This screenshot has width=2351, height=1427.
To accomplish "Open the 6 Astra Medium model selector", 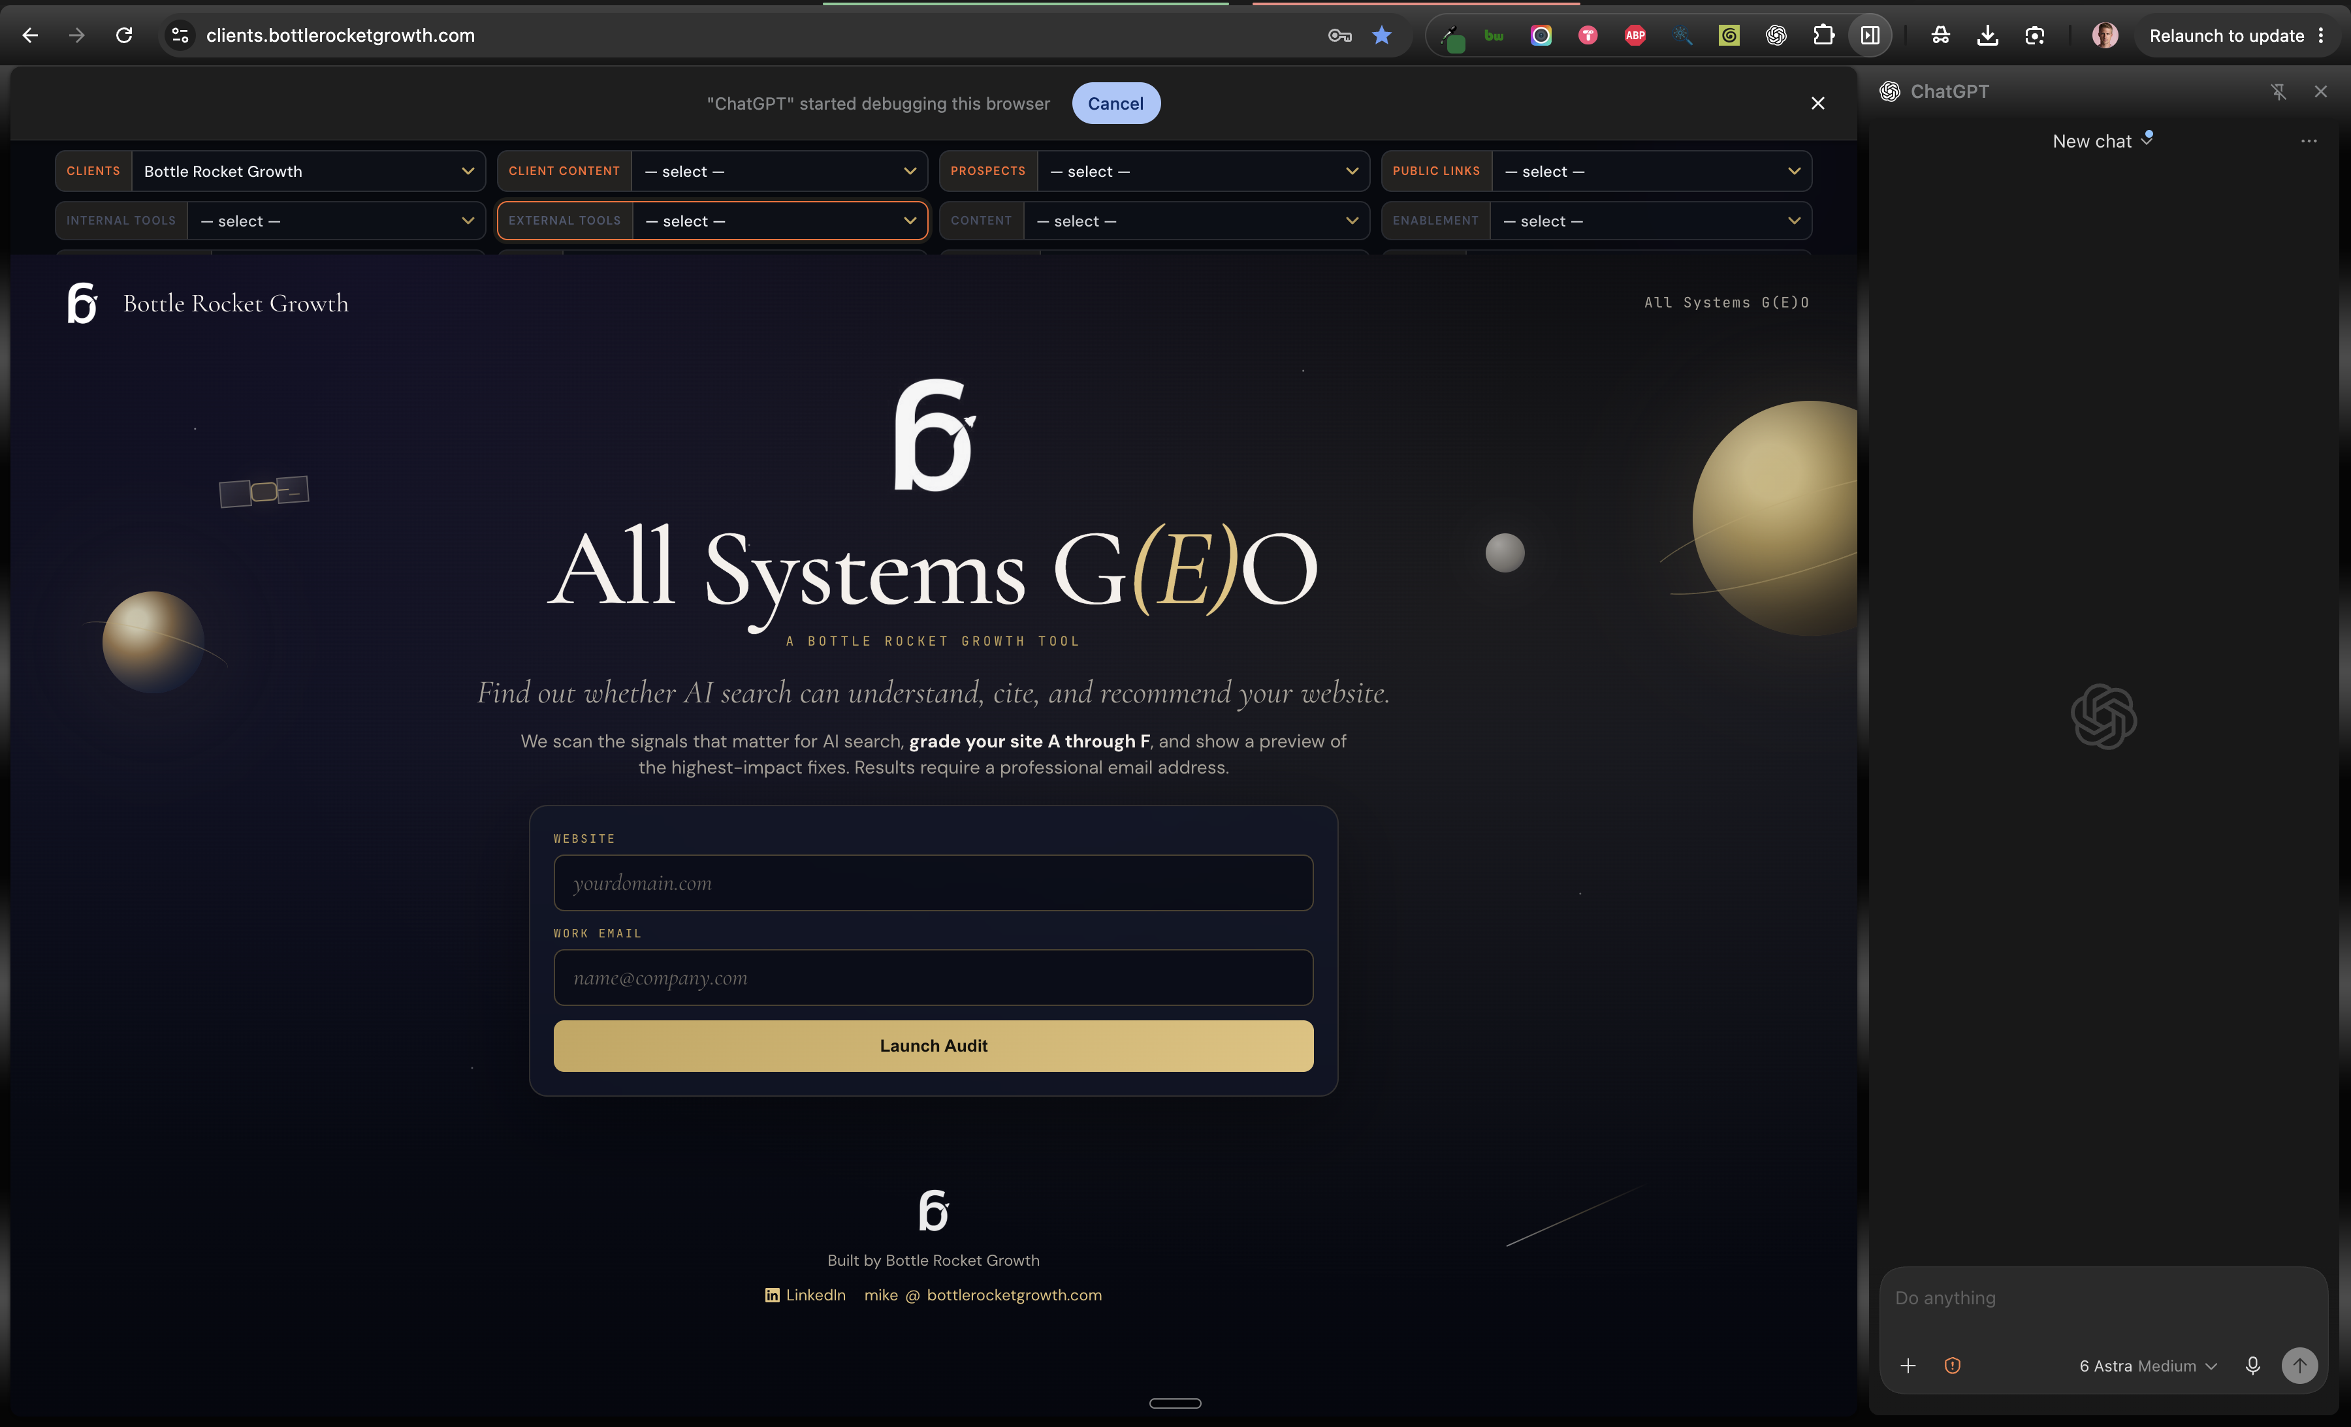I will 2148,1365.
